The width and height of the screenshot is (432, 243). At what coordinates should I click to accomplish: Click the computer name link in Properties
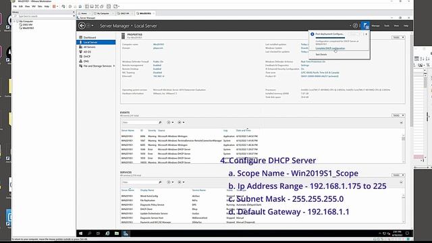(159, 45)
